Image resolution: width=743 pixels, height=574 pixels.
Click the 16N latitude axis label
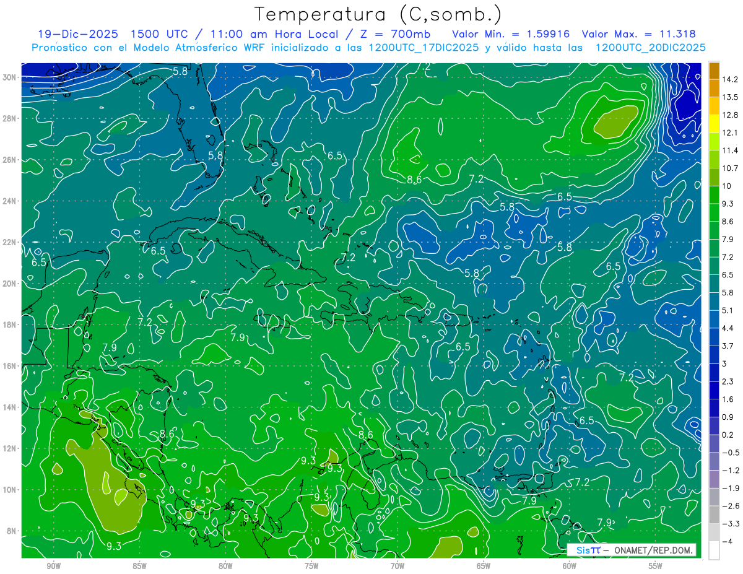(10, 366)
